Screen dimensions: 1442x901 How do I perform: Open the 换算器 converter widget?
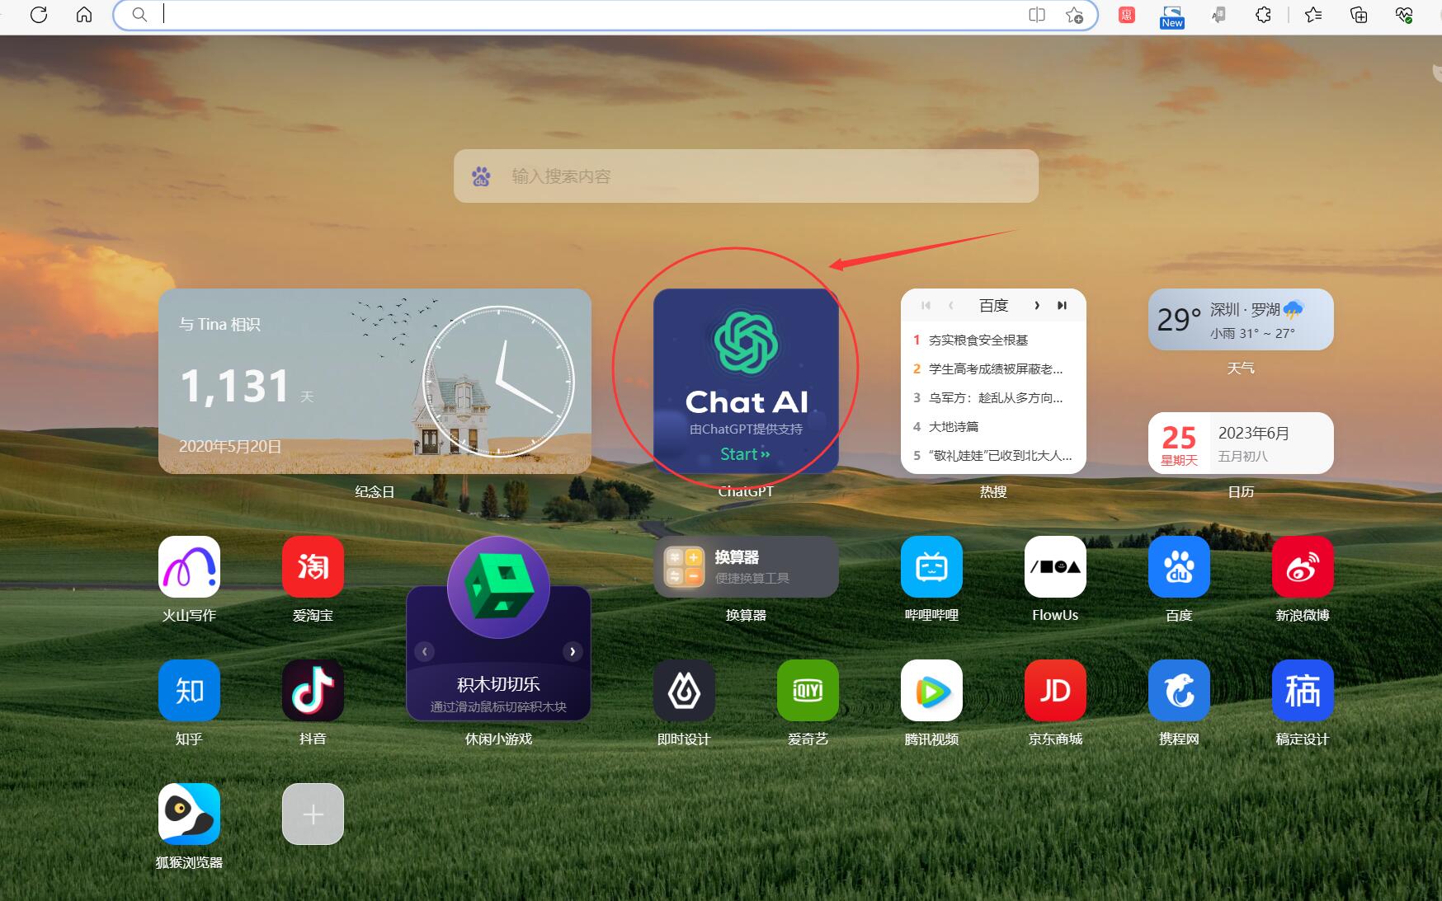tap(746, 566)
